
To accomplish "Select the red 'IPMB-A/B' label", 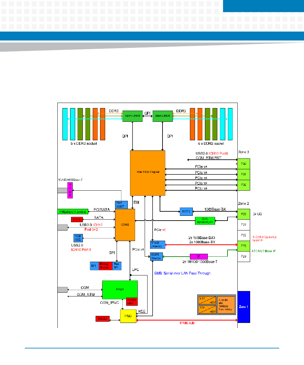I will (x=187, y=323).
